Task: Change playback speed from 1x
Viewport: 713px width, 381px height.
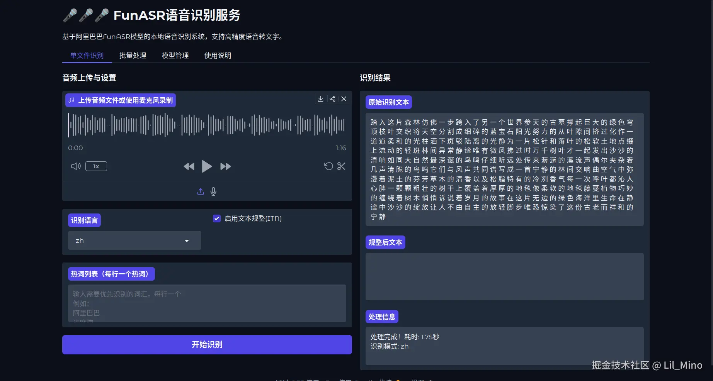Action: 96,166
